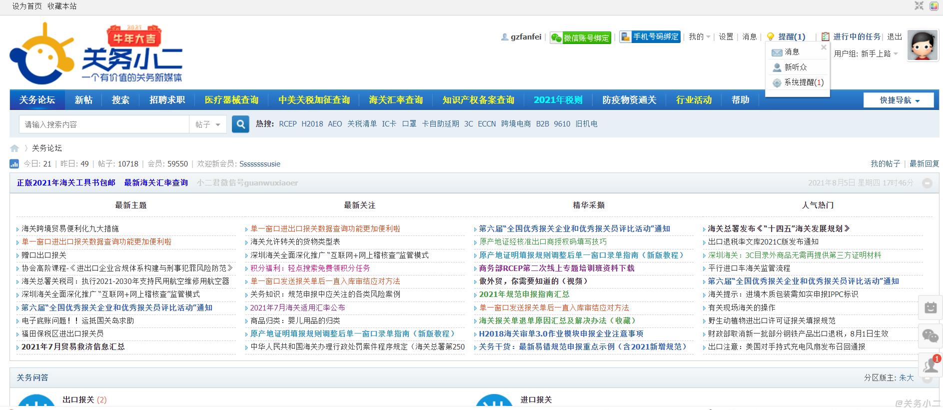Screen dimensions: 943x410
Task: Open 最新海关汇率查询 announcement link
Action: tap(156, 183)
